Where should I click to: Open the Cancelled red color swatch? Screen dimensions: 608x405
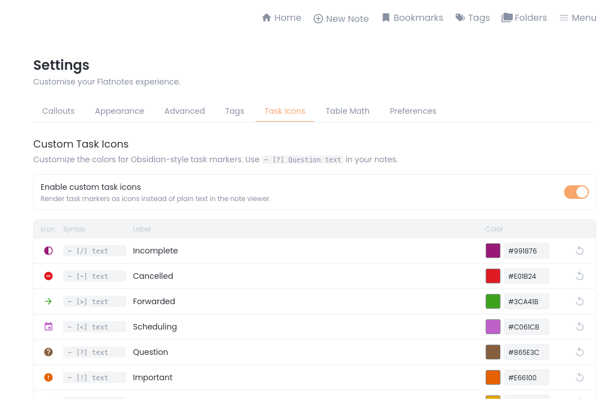493,276
